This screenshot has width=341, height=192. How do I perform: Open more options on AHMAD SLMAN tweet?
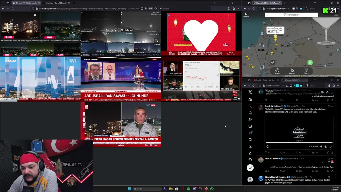[x=332, y=158]
